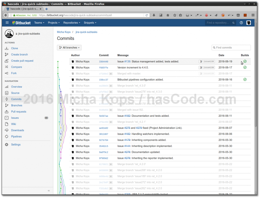Viewport: 260px width, 198px height.
Task: Click the Find commits search field
Action: (231, 47)
